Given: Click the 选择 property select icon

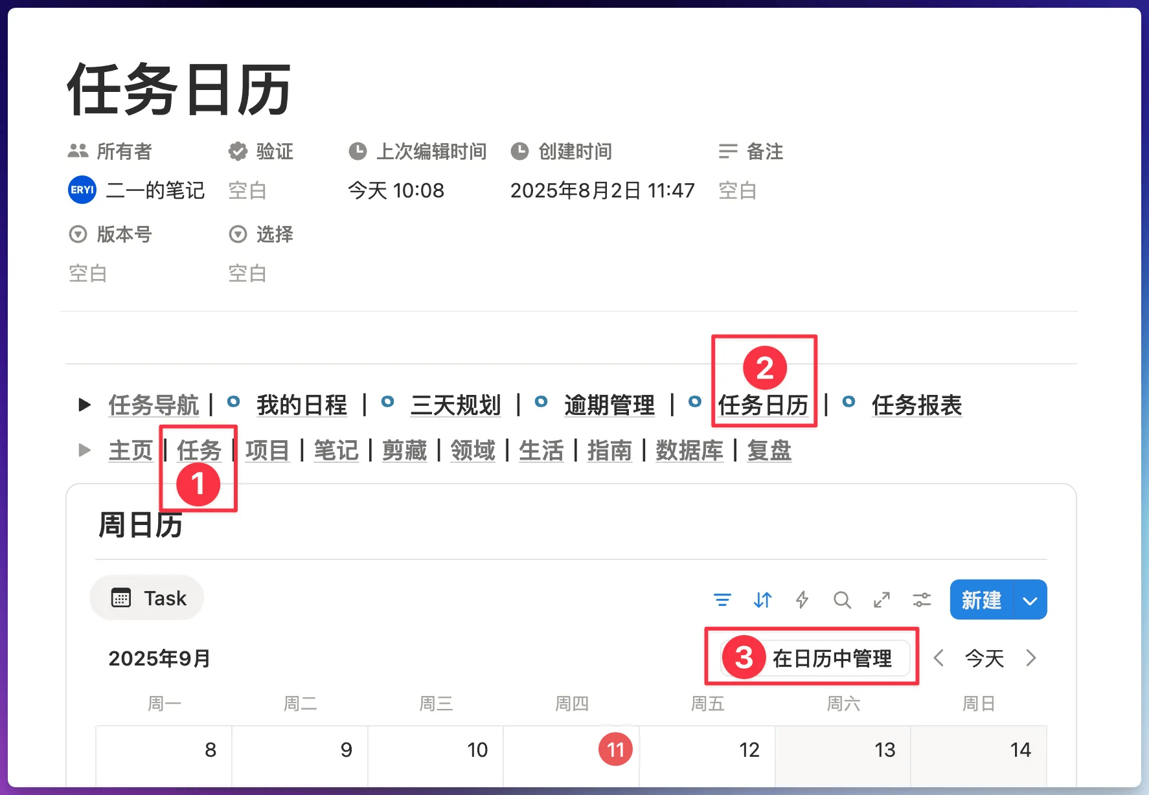Looking at the screenshot, I should 238,234.
